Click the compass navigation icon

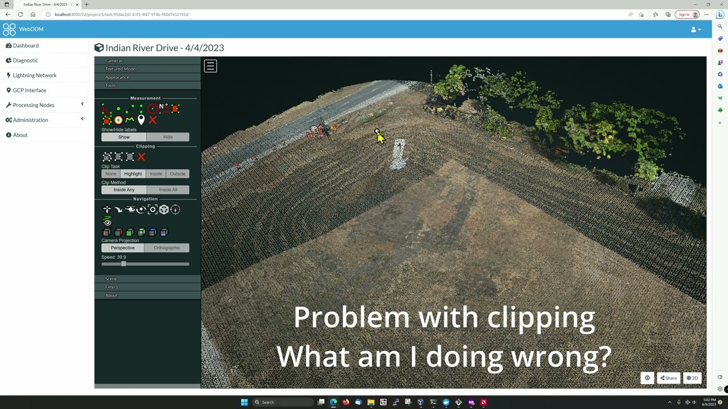coord(175,209)
